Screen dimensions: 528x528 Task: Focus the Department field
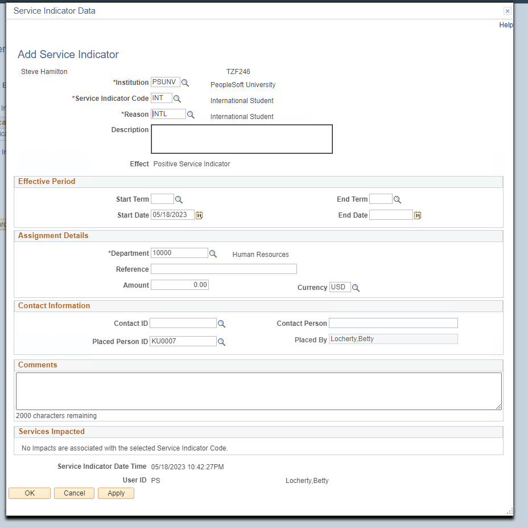179,253
